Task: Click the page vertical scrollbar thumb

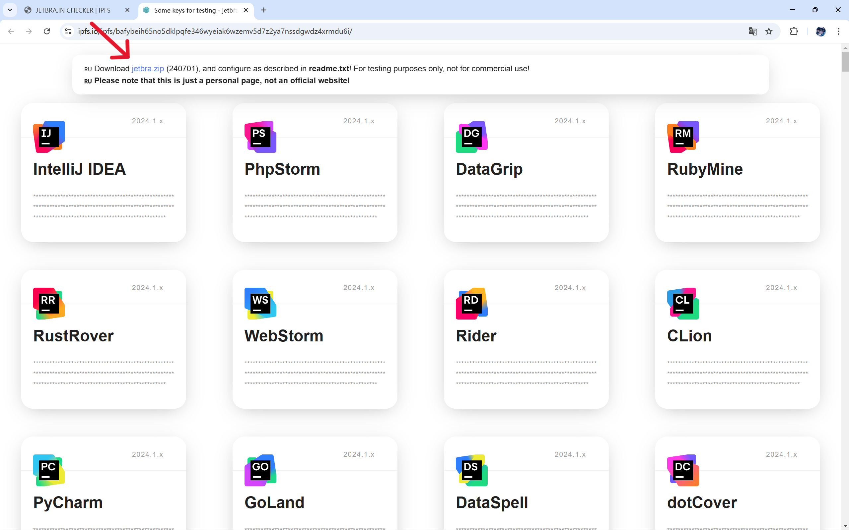Action: click(845, 62)
